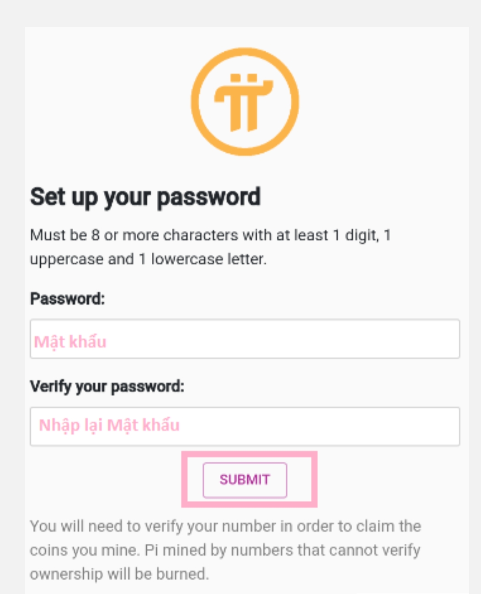Click the "Must be 8 or more characters" line
The width and height of the screenshot is (481, 594).
(x=210, y=235)
